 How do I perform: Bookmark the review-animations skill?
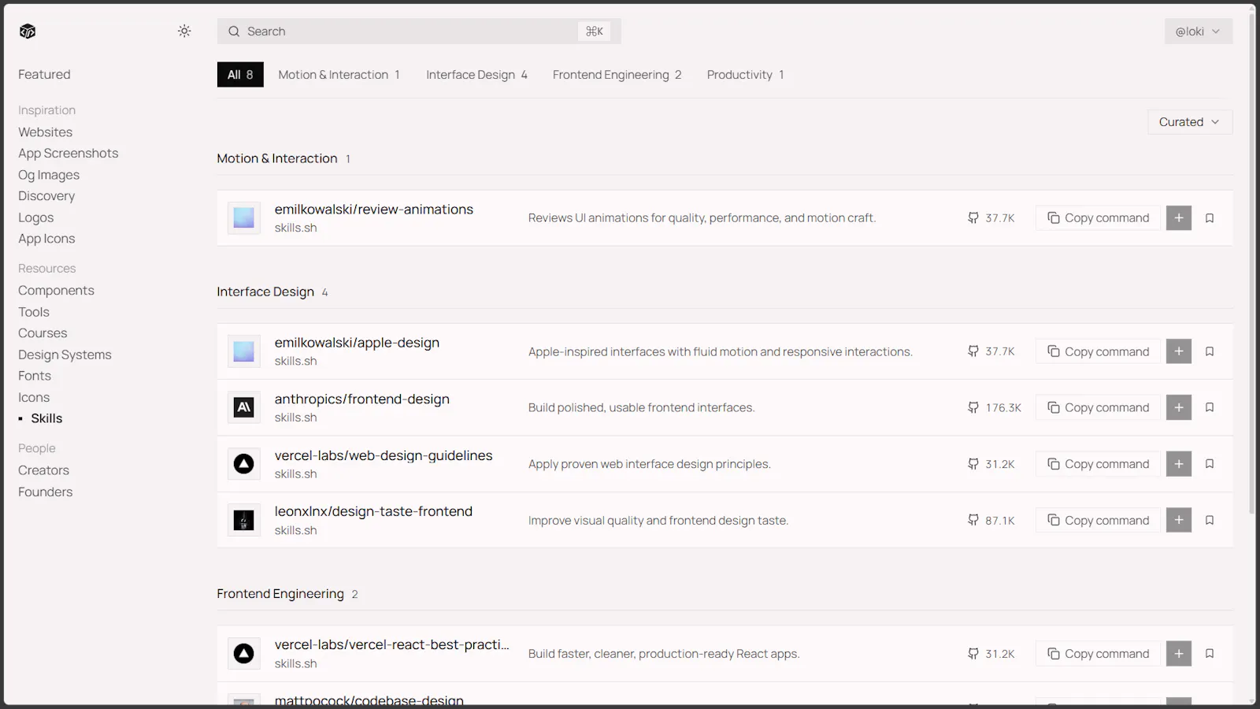tap(1210, 218)
